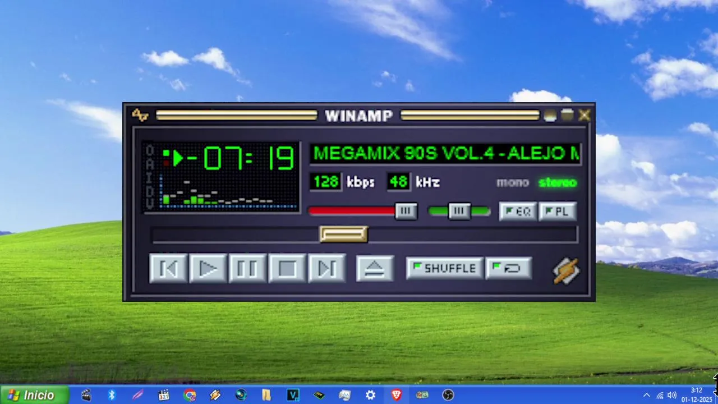Minimize the Winamp window
Image resolution: width=718 pixels, height=404 pixels.
click(550, 115)
